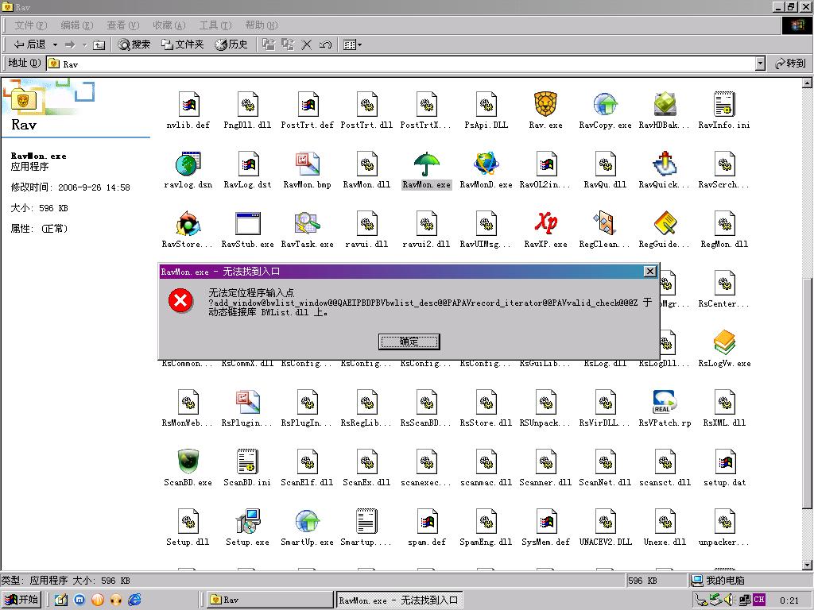Click the volume speaker tray icon
814x610 pixels.
[x=730, y=600]
